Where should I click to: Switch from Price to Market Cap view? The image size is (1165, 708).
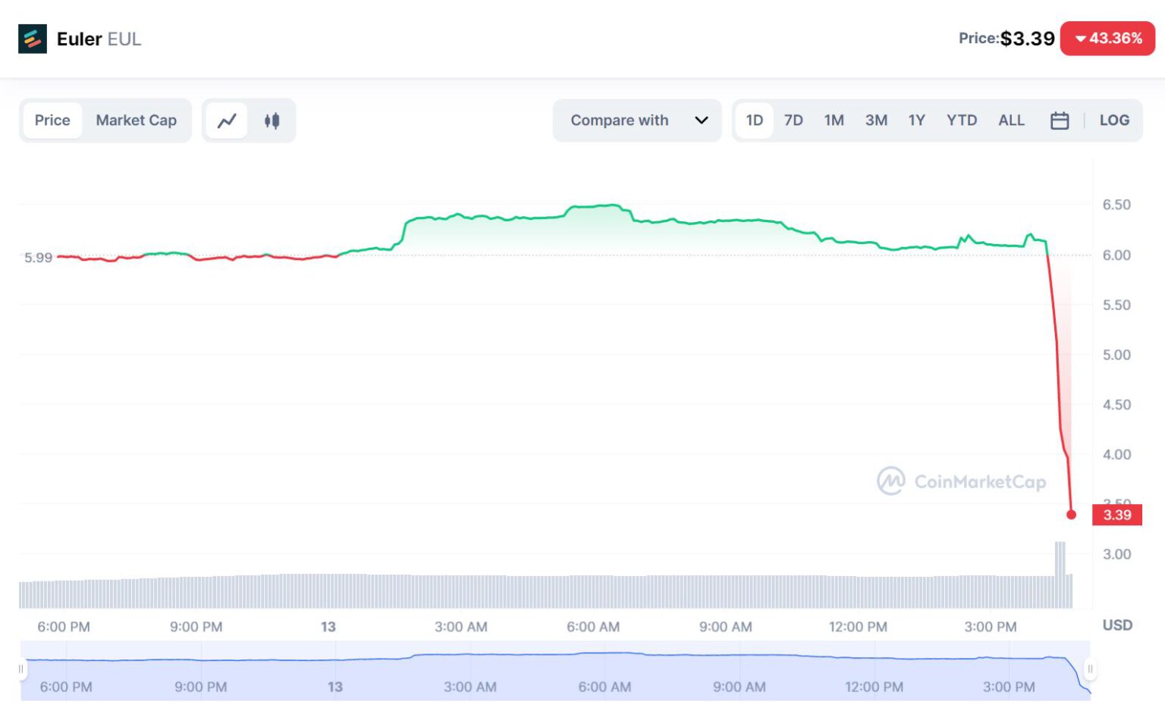click(136, 120)
